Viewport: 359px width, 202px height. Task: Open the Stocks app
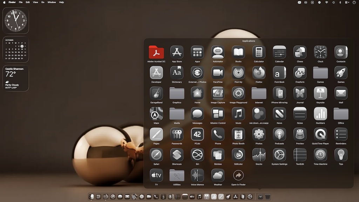coord(259,155)
